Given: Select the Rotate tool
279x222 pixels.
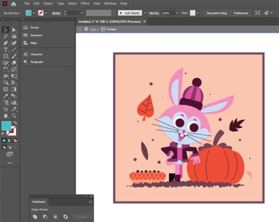Looking at the screenshot, I should click(5, 70).
